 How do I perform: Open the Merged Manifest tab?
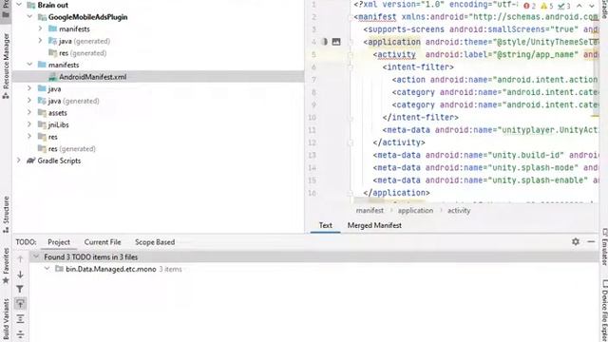point(374,225)
